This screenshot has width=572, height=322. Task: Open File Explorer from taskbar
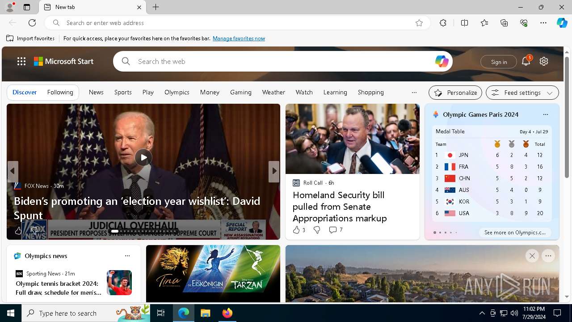click(x=205, y=313)
